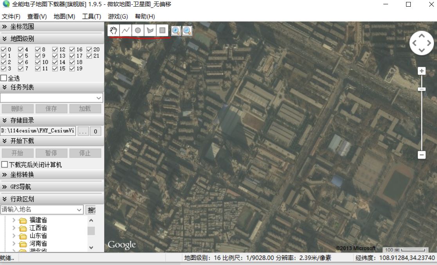The height and width of the screenshot is (265, 437).
Task: Toggle map level 8 checkbox
Action: [38, 50]
